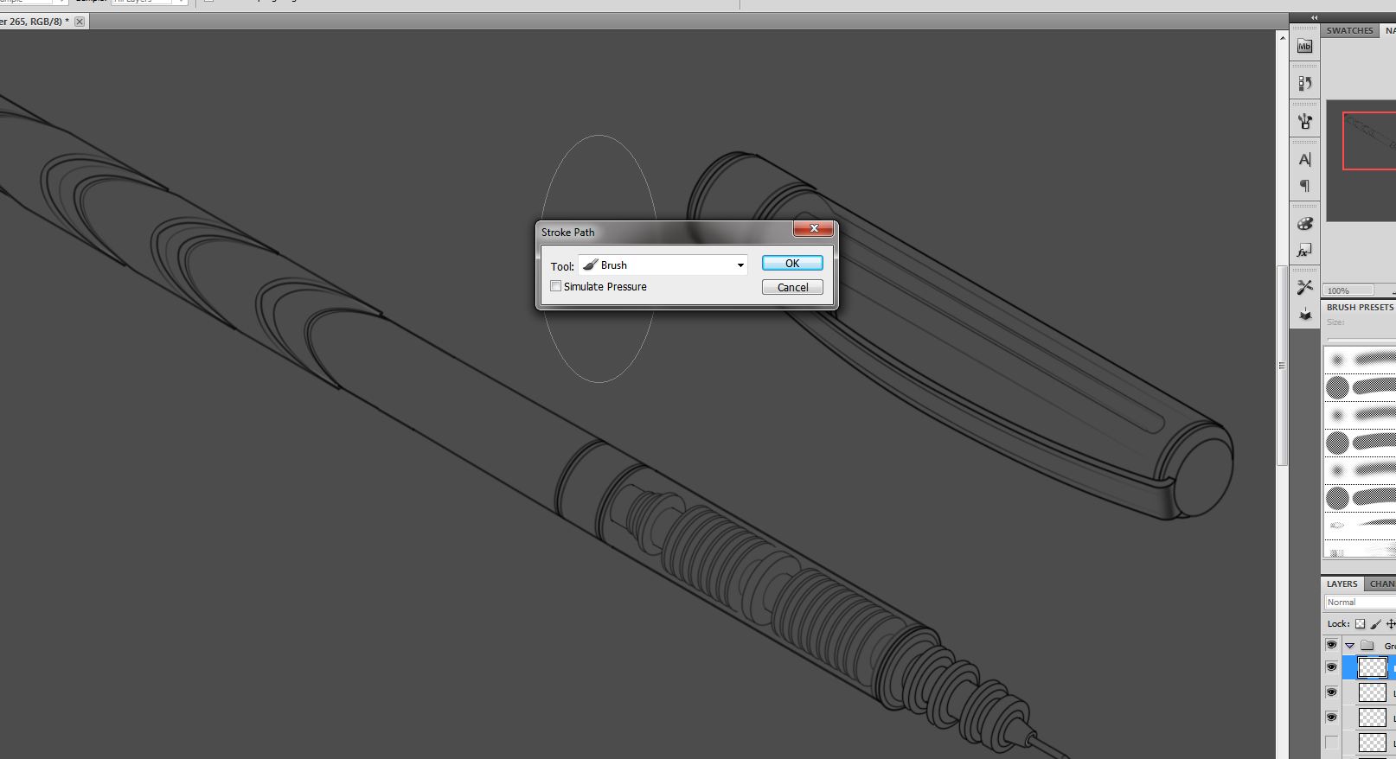Screen dimensions: 1396x759
Task: Switch to the Swatches tab
Action: (x=1349, y=30)
